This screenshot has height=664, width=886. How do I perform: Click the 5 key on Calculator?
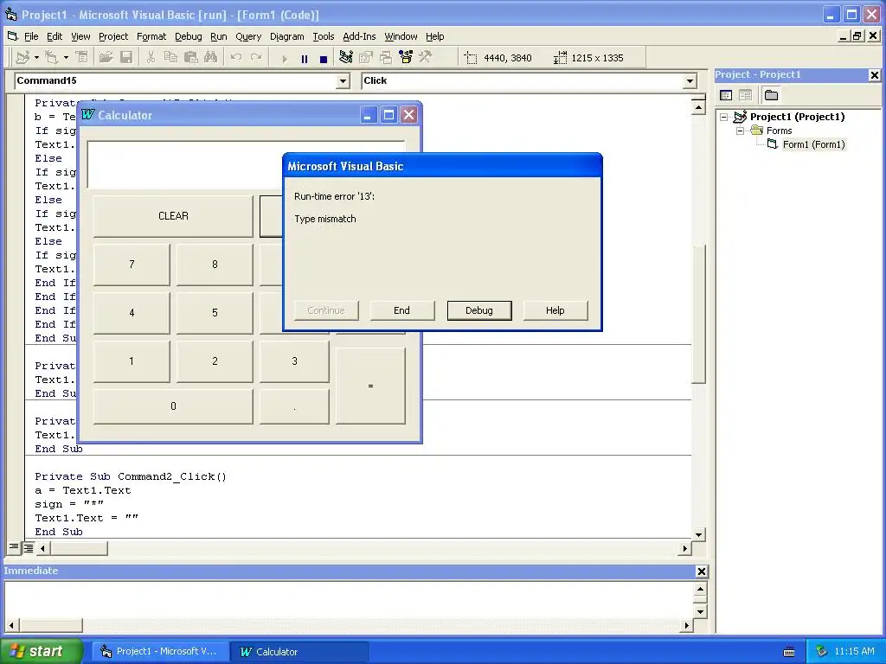215,313
